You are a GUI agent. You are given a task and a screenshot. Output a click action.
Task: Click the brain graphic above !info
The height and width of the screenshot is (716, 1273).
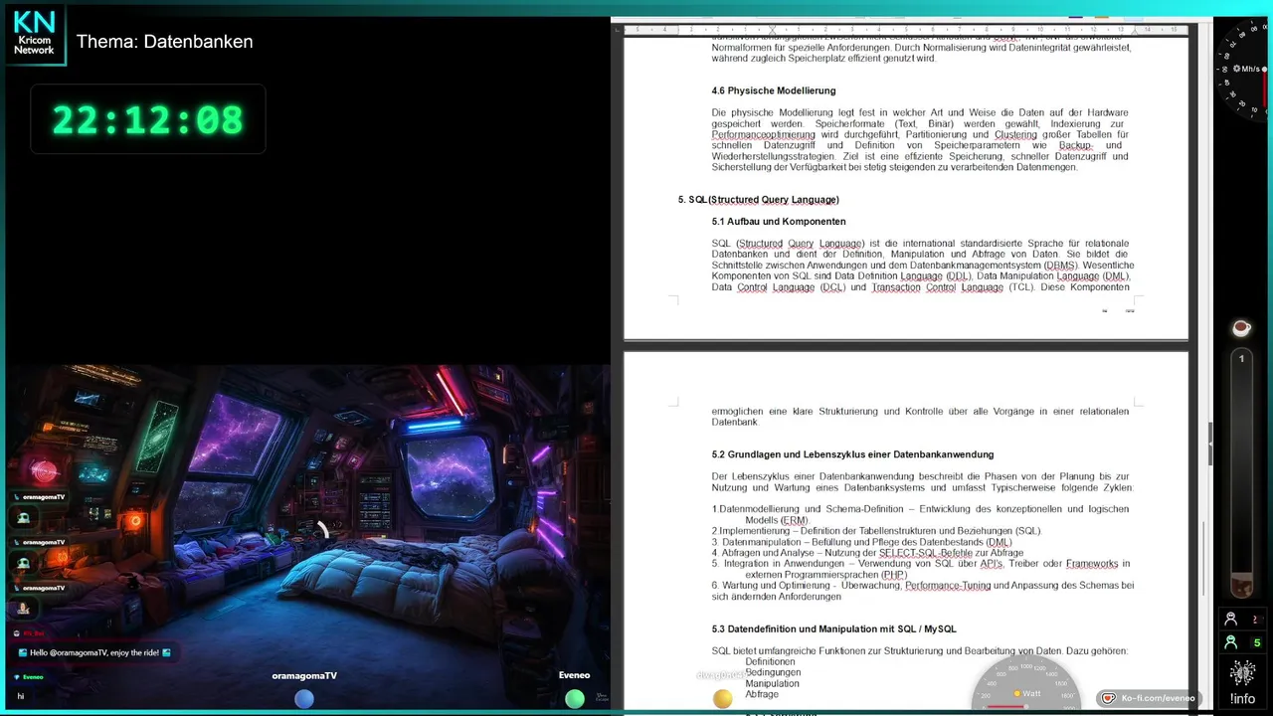click(x=1242, y=673)
